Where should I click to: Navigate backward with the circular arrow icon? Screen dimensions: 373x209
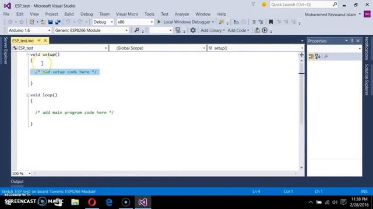(10, 22)
